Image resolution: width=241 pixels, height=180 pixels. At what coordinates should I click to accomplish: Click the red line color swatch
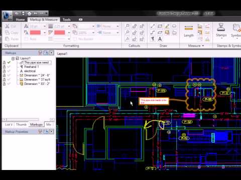pos(60,32)
